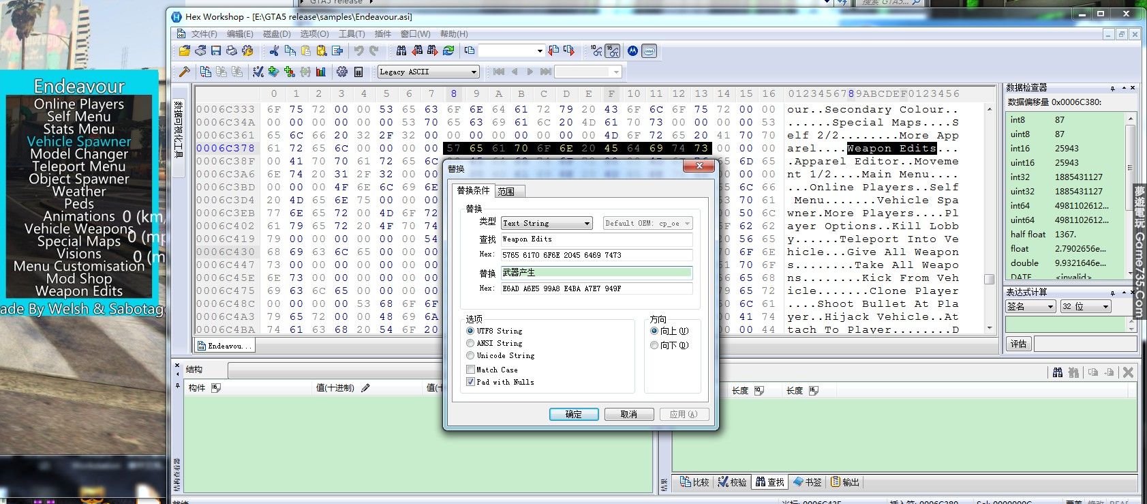This screenshot has height=504, width=1147.
Task: Click the 评估 evaluate button
Action: coord(1019,344)
